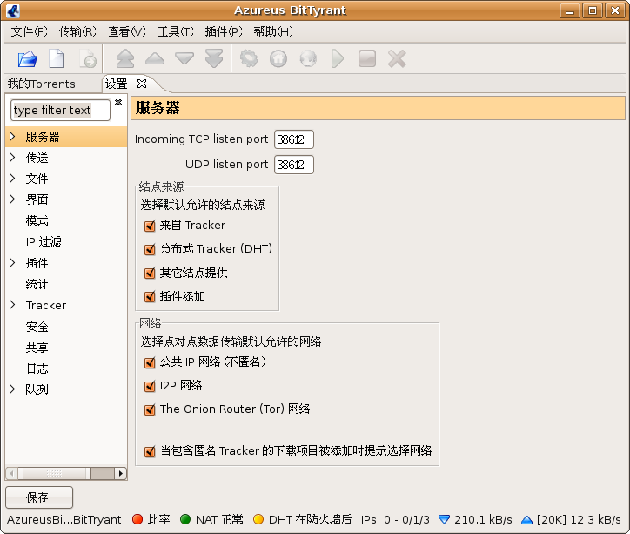Move torrent to top of queue icon
The height and width of the screenshot is (534, 630).
pos(125,58)
